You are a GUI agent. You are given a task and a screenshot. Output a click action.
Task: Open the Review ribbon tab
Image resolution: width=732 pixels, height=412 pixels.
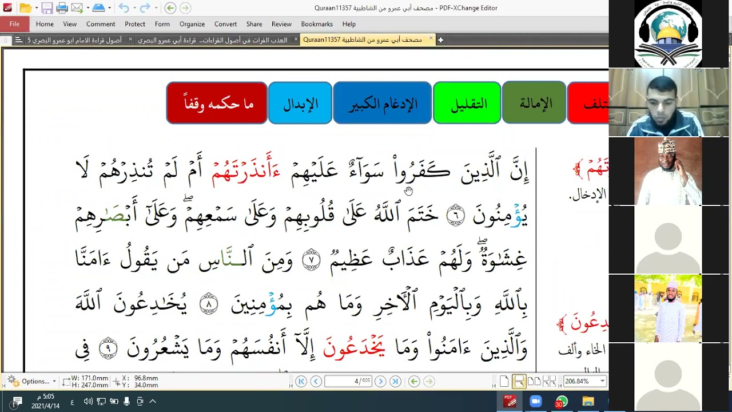(x=281, y=24)
